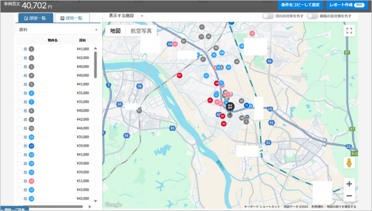Toggle 線路の反対側を外す switch
The width and height of the screenshot is (372, 211).
pyautogui.click(x=312, y=16)
